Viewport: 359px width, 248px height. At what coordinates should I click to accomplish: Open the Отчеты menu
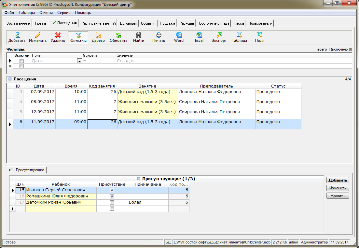click(x=46, y=13)
